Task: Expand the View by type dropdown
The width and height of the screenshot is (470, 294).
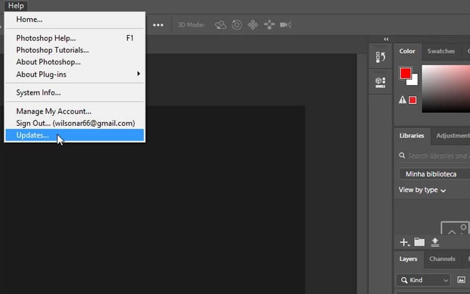Action: pyautogui.click(x=422, y=190)
